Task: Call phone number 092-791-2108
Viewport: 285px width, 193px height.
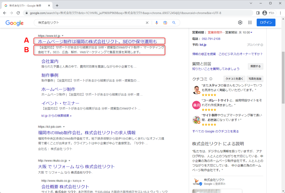Action: point(211,39)
